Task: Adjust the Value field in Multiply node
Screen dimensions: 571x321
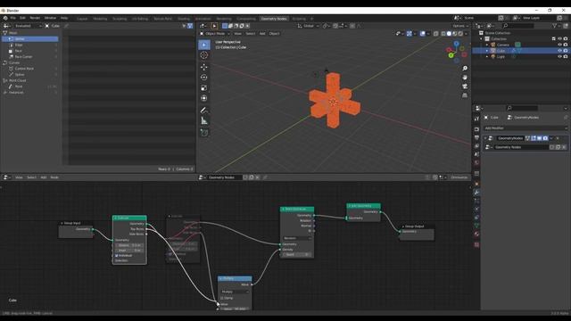Action: tap(235, 309)
